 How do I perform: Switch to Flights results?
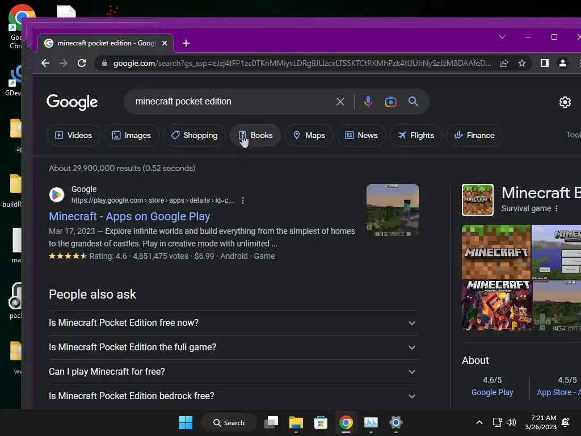[x=416, y=135]
